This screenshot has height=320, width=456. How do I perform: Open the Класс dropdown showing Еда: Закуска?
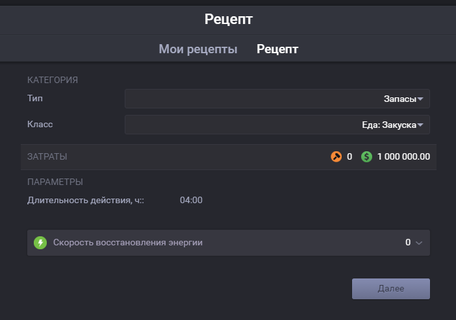277,125
